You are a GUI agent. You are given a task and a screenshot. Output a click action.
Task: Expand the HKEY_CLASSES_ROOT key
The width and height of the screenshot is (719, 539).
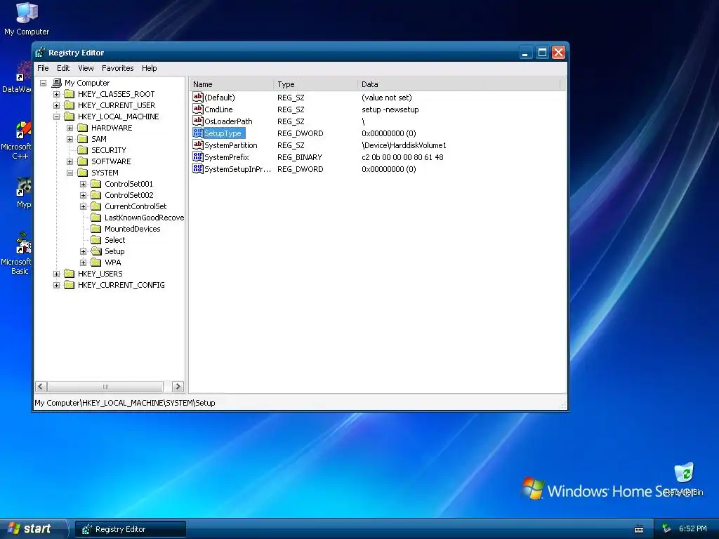56,95
